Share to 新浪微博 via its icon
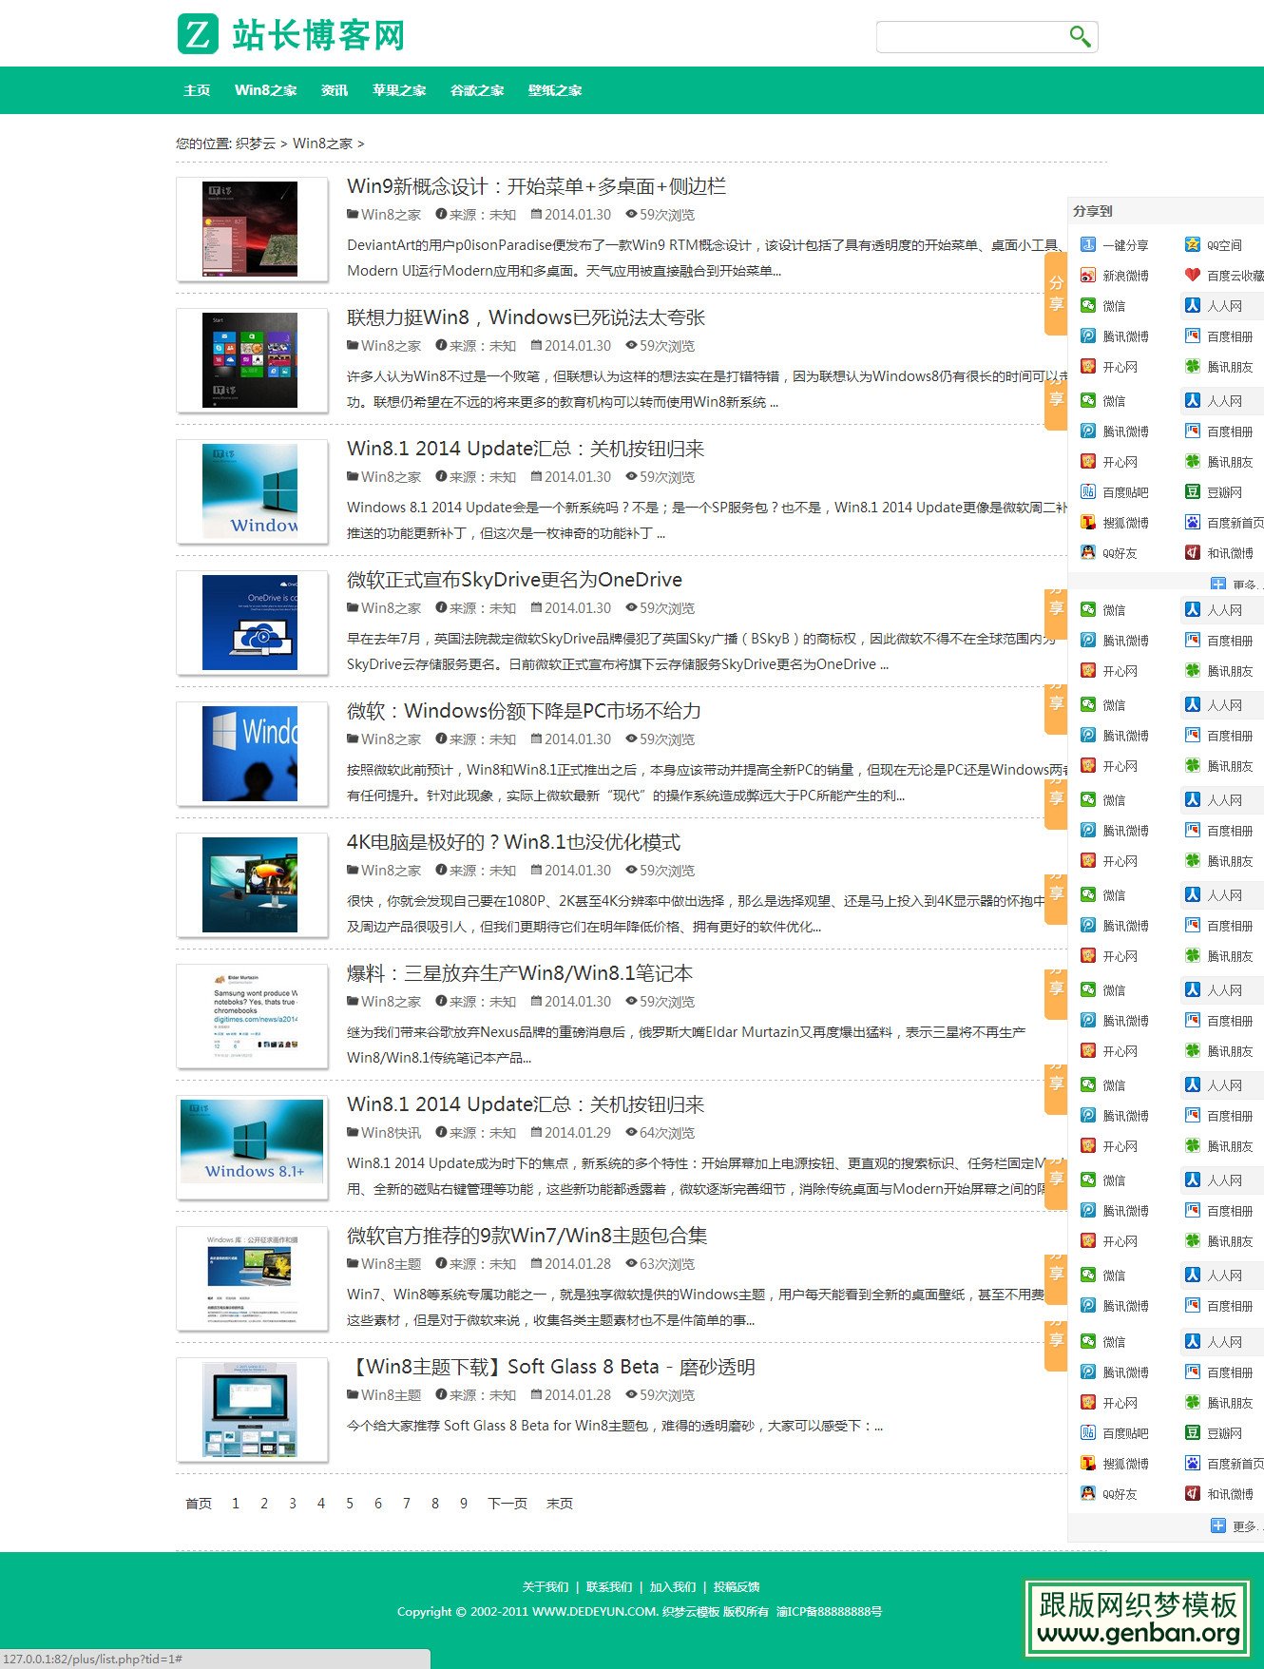Image resolution: width=1264 pixels, height=1669 pixels. [1088, 276]
